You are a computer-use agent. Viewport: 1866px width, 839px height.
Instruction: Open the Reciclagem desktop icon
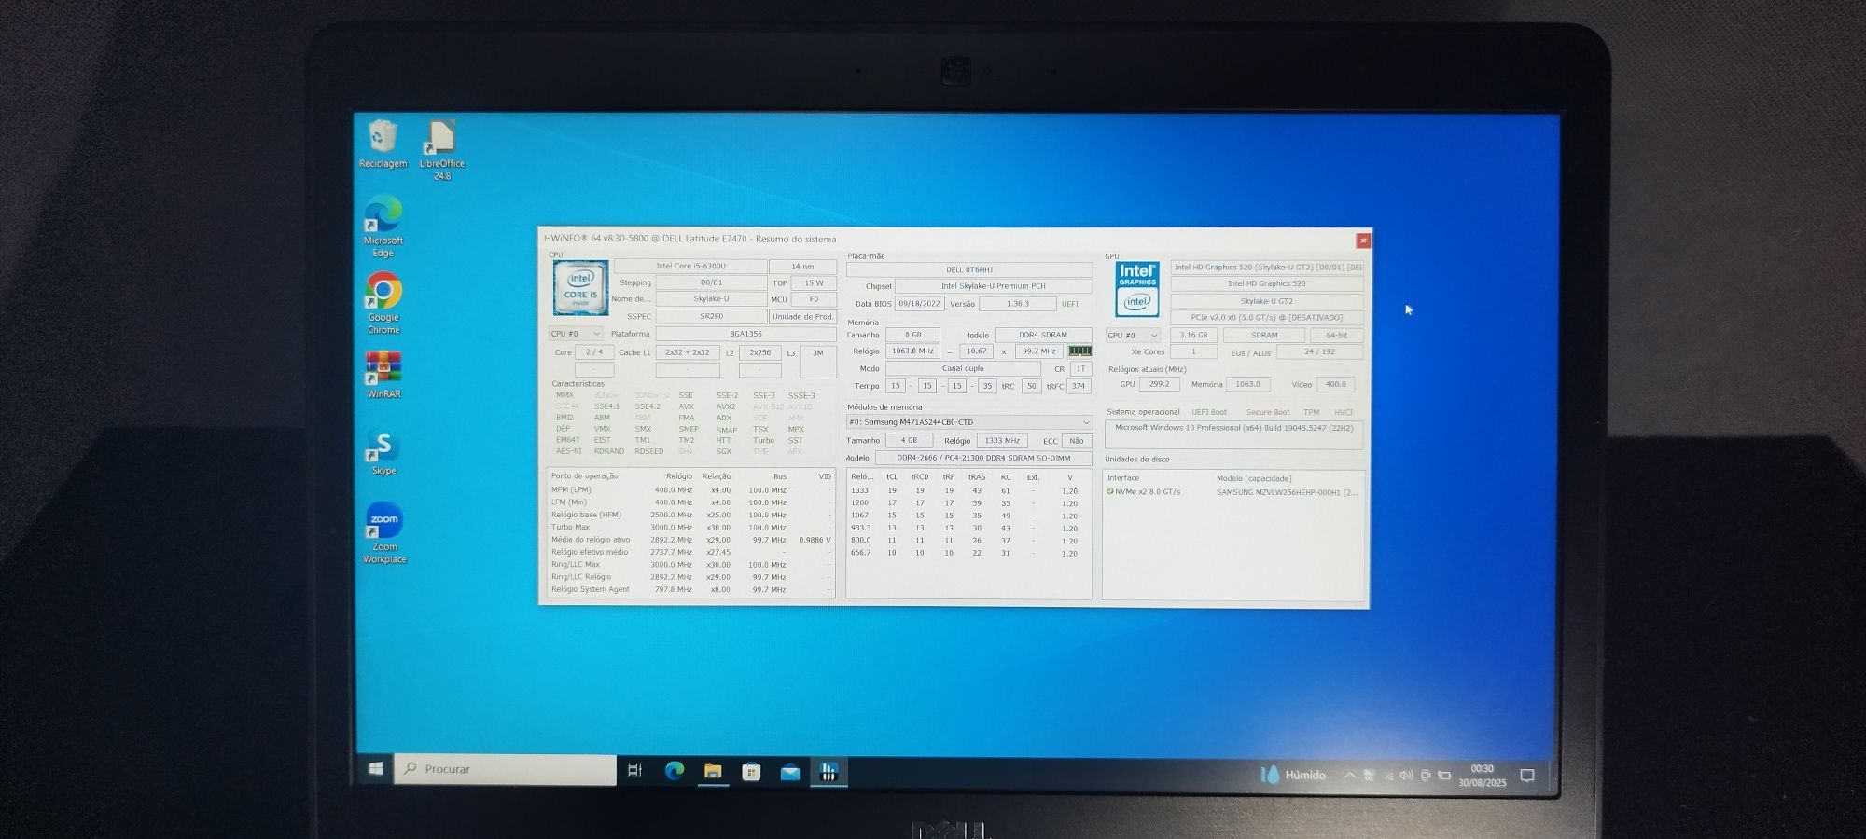(x=383, y=144)
